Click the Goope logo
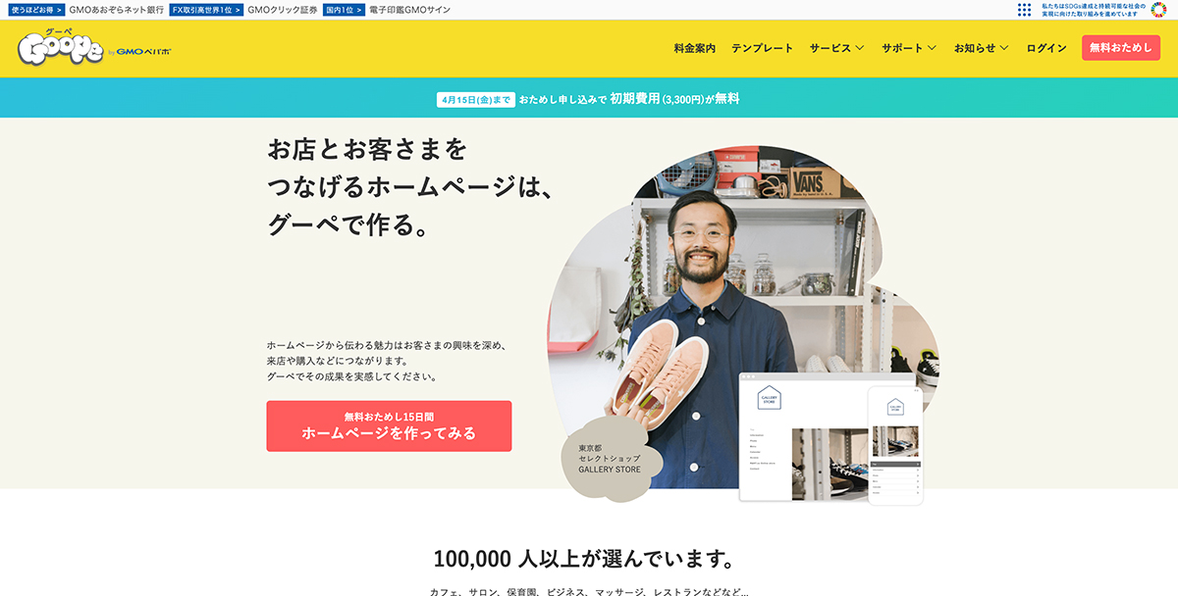The width and height of the screenshot is (1178, 596). coord(60,48)
